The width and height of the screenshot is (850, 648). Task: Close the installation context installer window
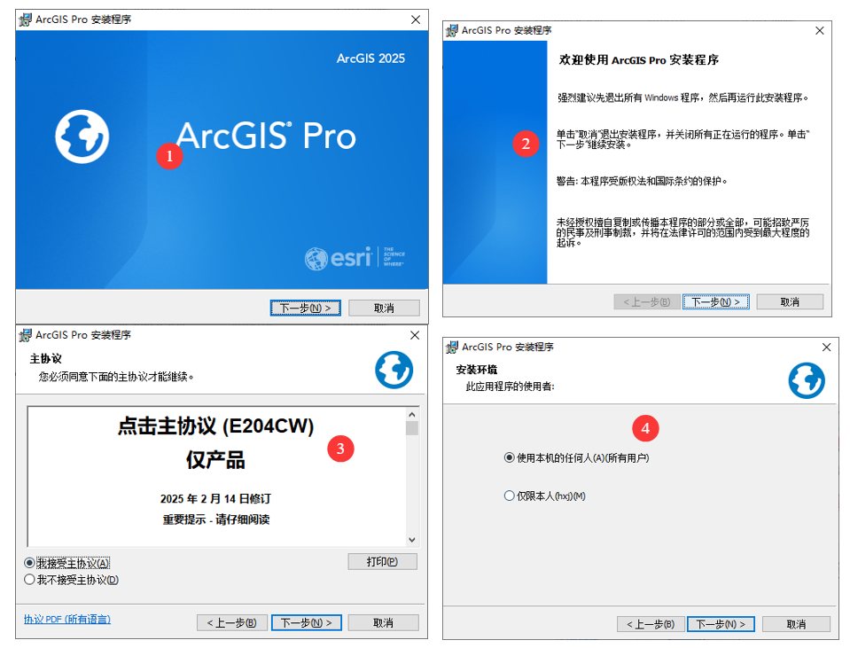[x=826, y=347]
